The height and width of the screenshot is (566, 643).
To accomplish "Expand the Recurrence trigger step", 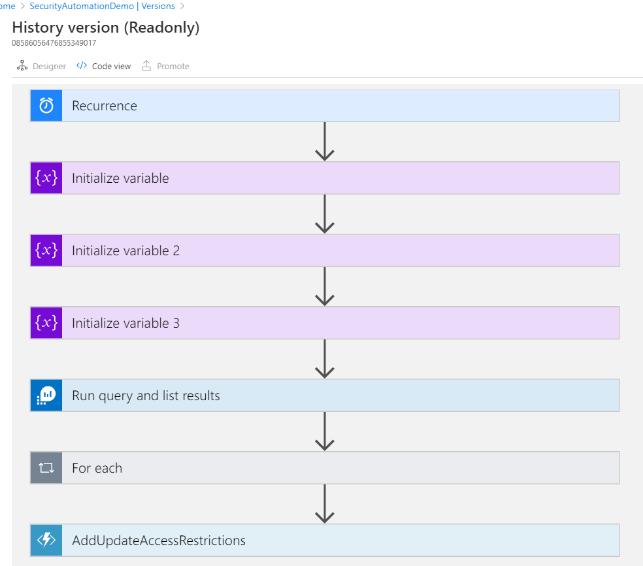I will [x=340, y=106].
